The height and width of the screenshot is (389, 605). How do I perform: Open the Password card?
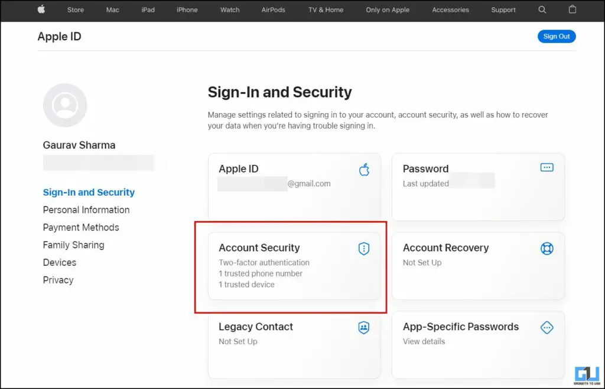(479, 187)
